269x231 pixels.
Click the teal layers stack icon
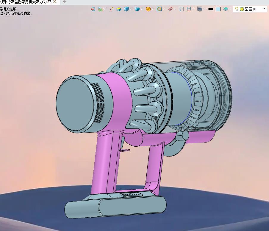click(x=226, y=9)
